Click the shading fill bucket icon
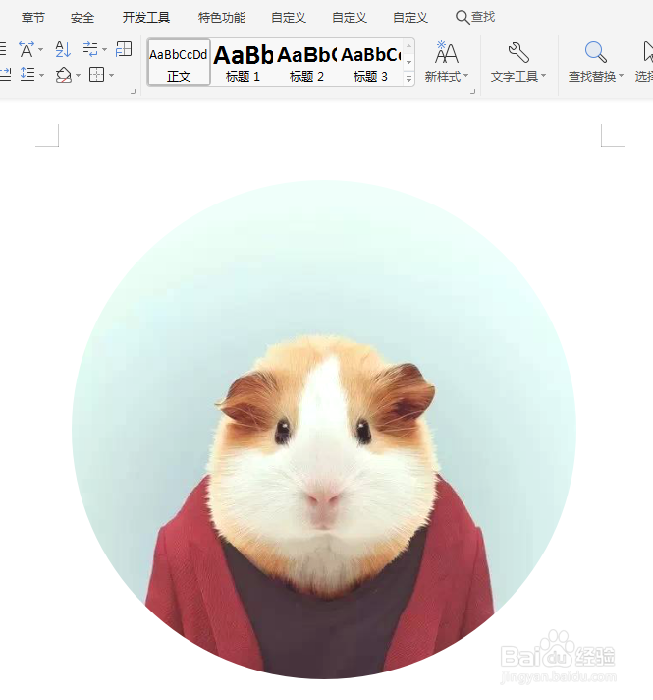The width and height of the screenshot is (653, 700). (x=64, y=75)
